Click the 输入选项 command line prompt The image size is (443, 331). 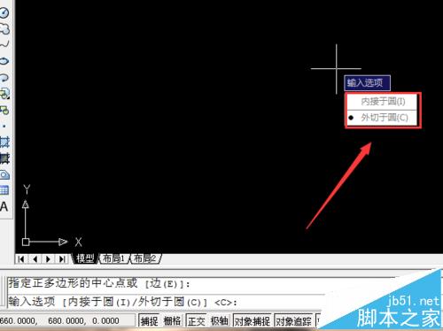coord(123,302)
